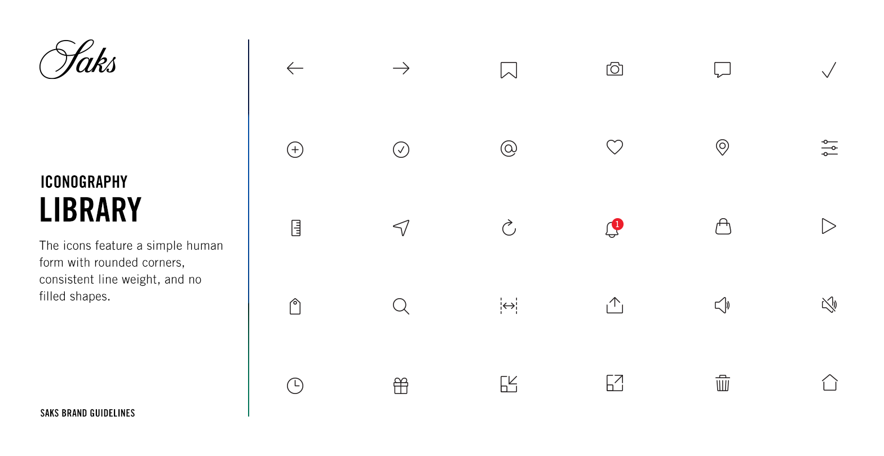
Task: Click the trash can delete icon
Action: point(722,383)
